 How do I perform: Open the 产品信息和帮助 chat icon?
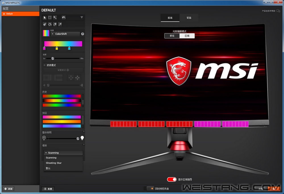(x=278, y=11)
